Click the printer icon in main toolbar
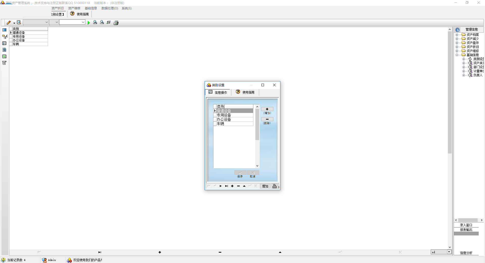The image size is (485, 263). coord(116,23)
